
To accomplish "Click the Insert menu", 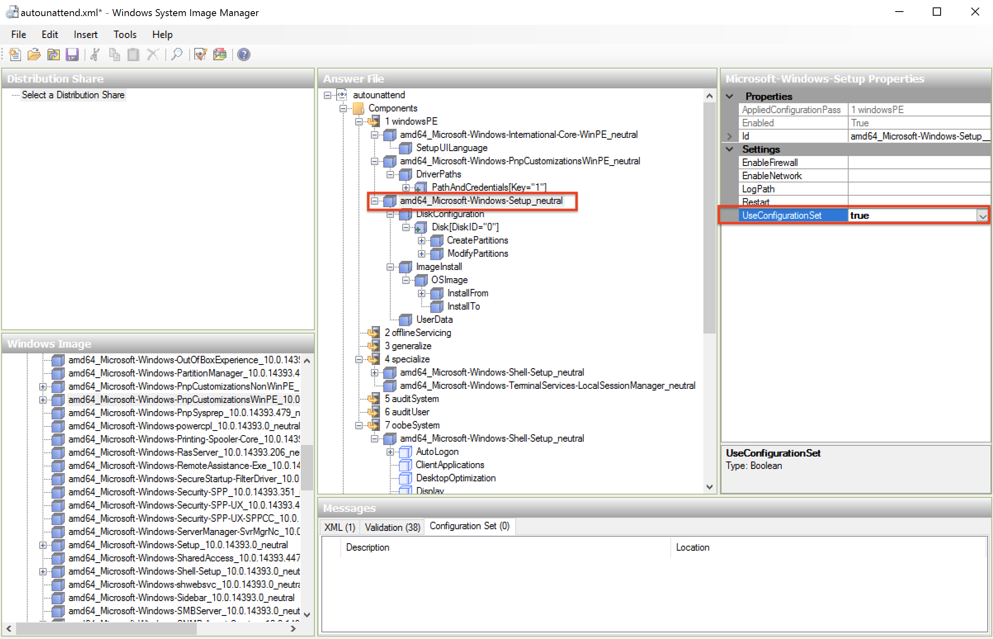I will [x=84, y=33].
